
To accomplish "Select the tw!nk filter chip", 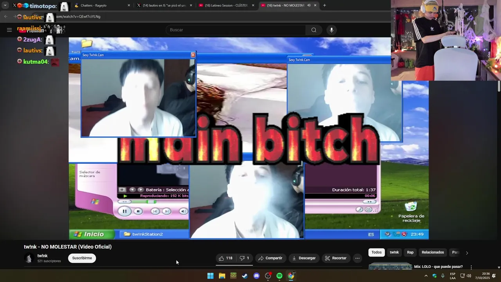I will click(394, 252).
